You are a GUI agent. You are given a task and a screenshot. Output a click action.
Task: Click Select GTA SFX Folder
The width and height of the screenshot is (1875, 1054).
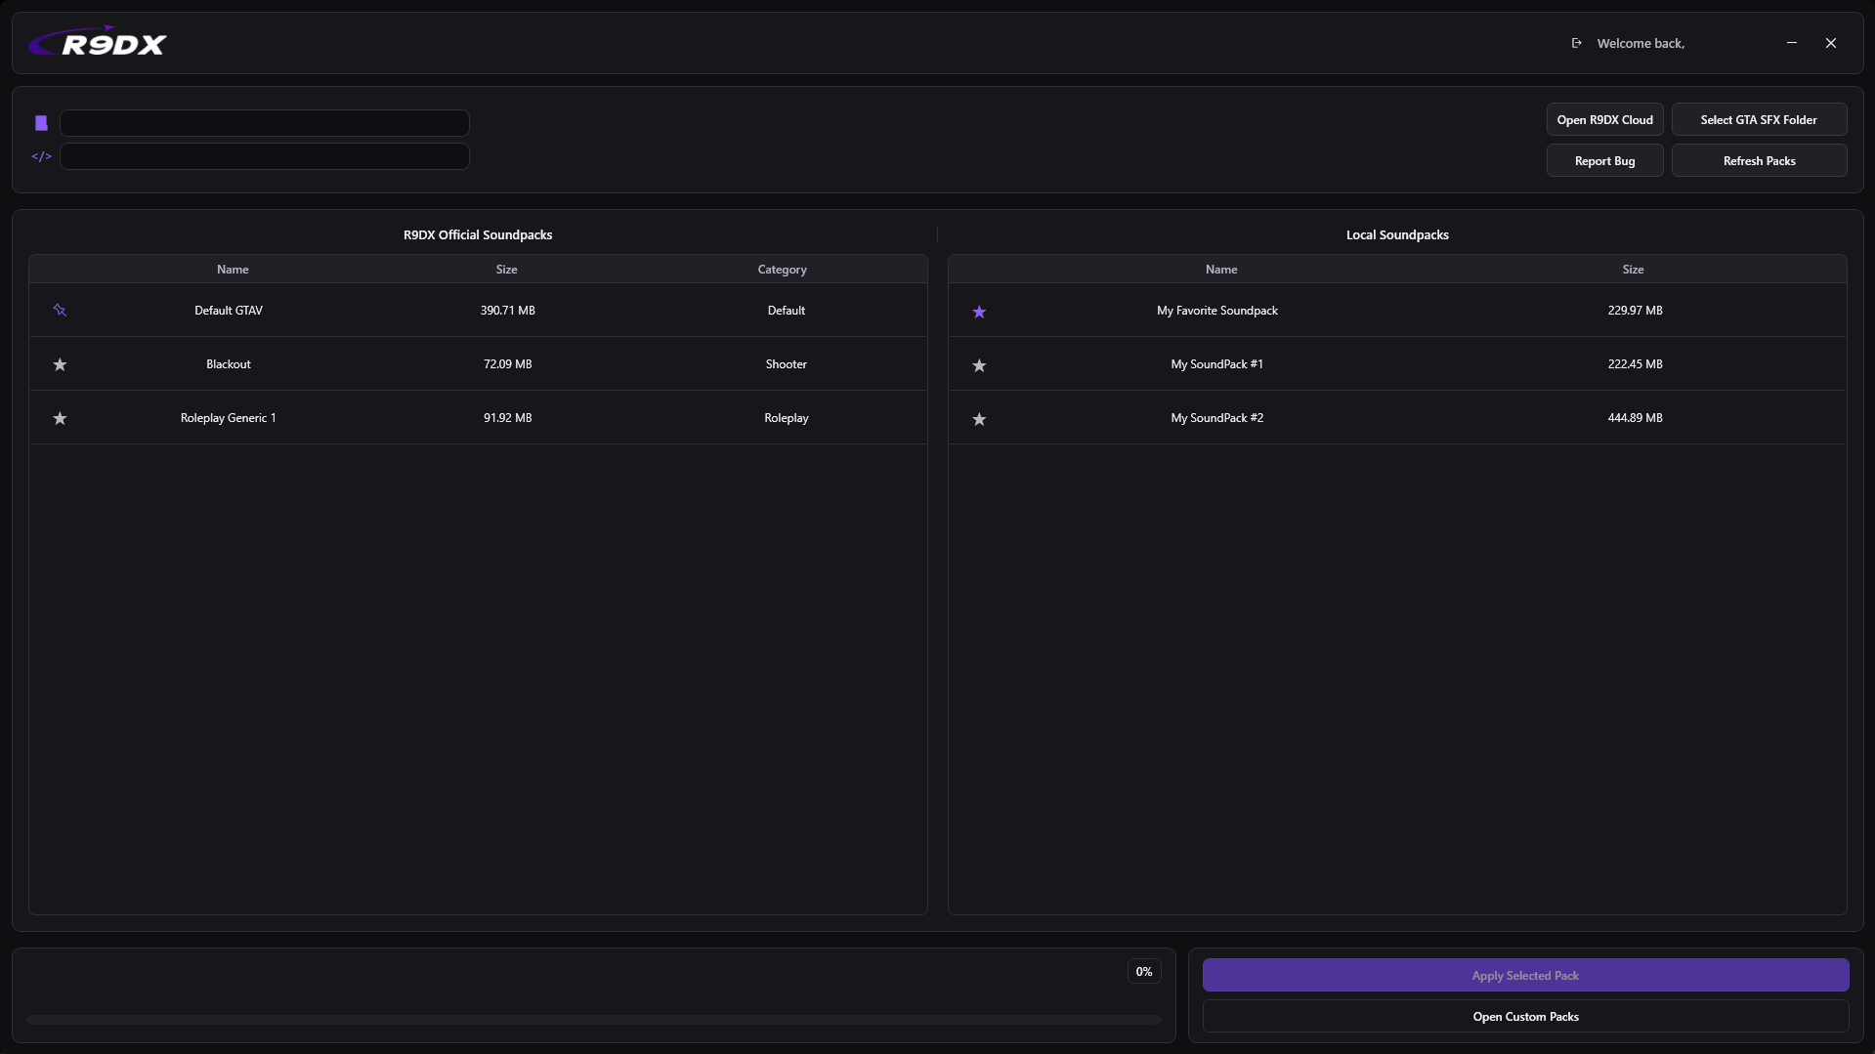tap(1759, 118)
